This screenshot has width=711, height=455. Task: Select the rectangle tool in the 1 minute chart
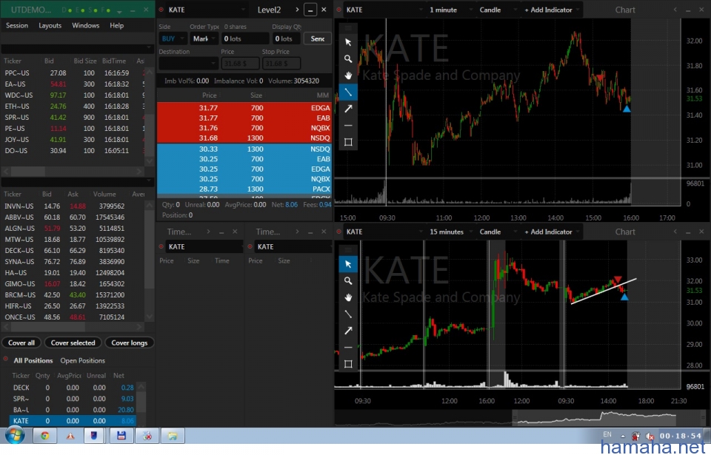348,142
